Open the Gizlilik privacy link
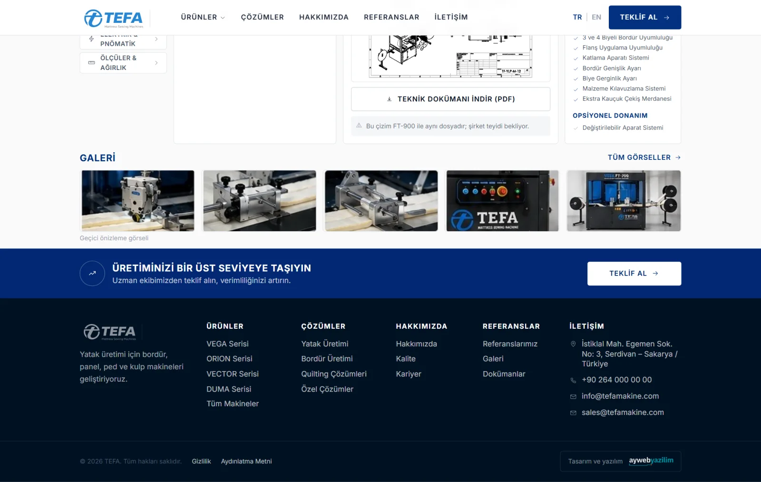The height and width of the screenshot is (482, 761). tap(201, 461)
